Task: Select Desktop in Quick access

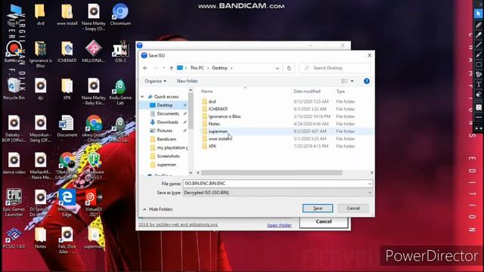Action: click(165, 105)
